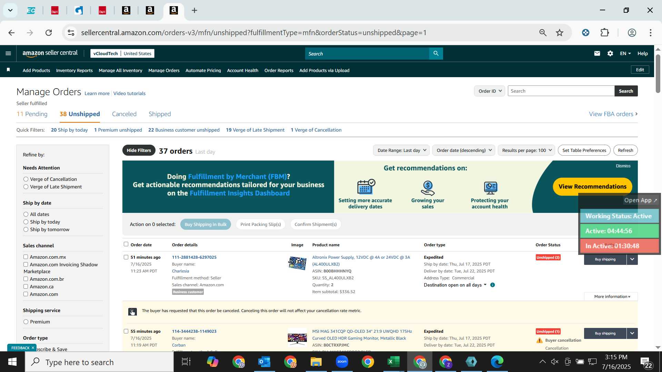Click the browser back arrow

pyautogui.click(x=11, y=33)
